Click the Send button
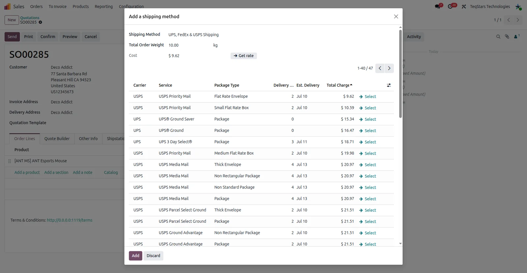The image size is (527, 273). point(12,37)
